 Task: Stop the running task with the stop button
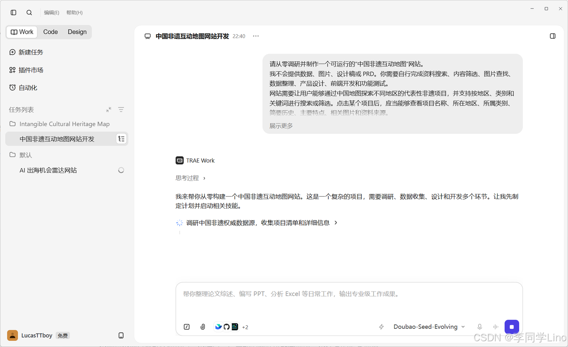click(x=512, y=327)
